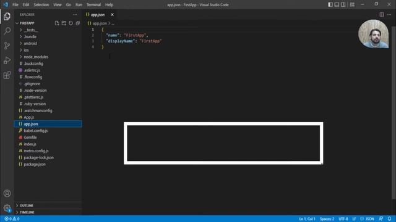Viewport: 396px width, 222px height.
Task: Toggle bottom panel layout icon
Action: [x=337, y=4]
